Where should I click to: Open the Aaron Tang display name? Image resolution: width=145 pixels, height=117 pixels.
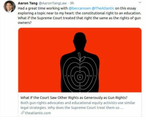(28, 3)
